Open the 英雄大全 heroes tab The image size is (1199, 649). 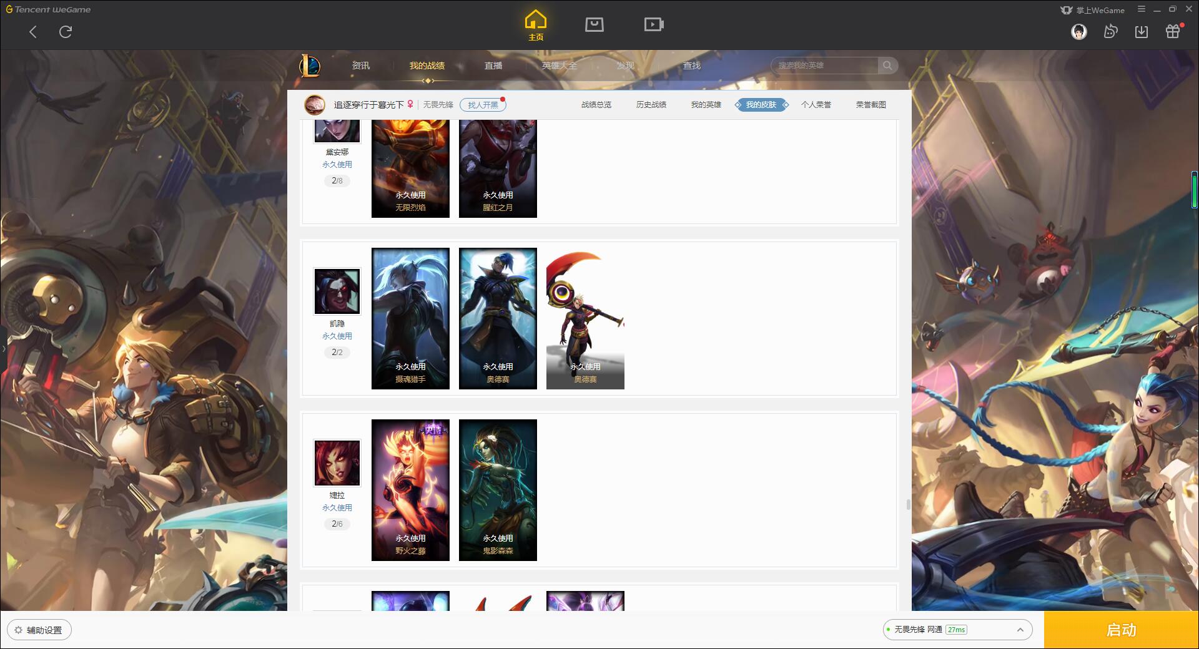click(560, 66)
